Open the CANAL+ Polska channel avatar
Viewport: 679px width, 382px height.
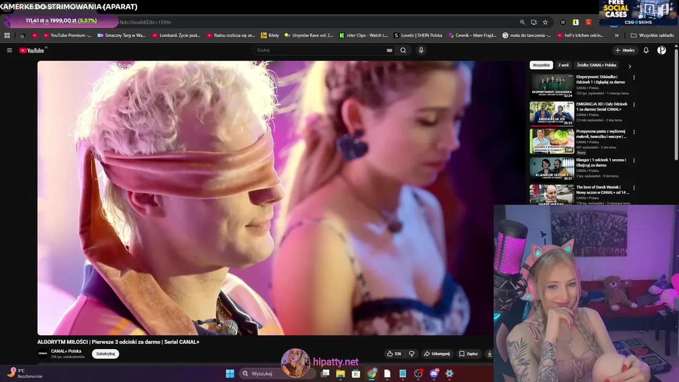[42, 353]
